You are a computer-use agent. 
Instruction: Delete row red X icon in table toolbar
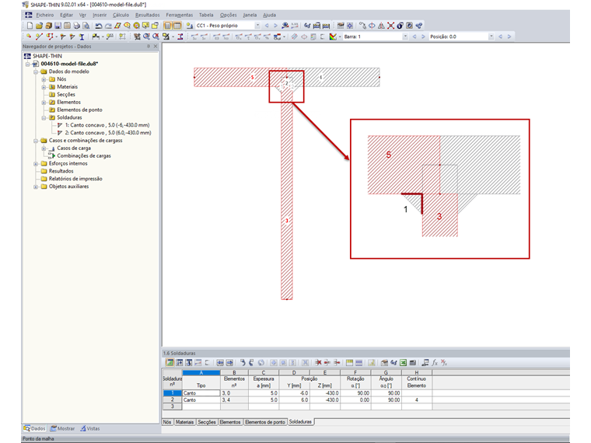[318, 362]
